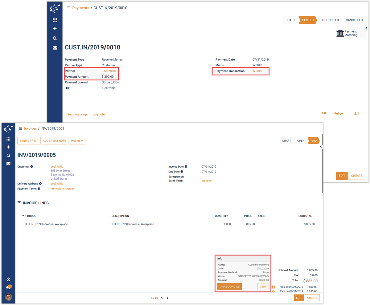Image resolution: width=370 pixels, height=305 pixels.
Task: Open the WT010 payment transaction link
Action: [257, 71]
